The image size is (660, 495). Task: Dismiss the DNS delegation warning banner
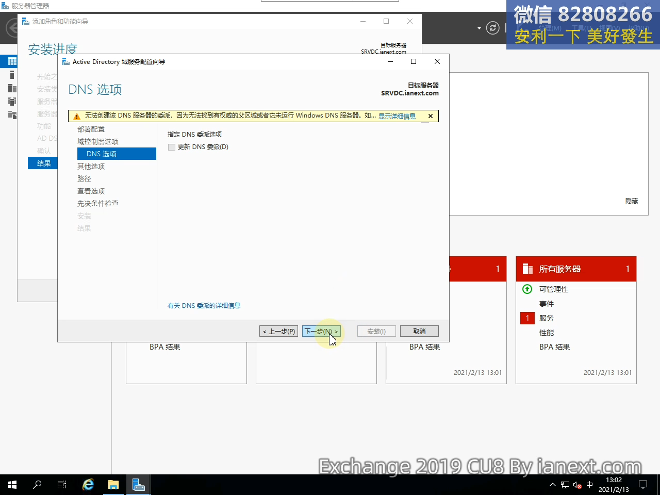431,116
